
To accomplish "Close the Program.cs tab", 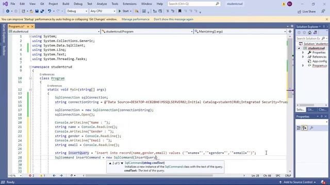I will click(x=32, y=26).
